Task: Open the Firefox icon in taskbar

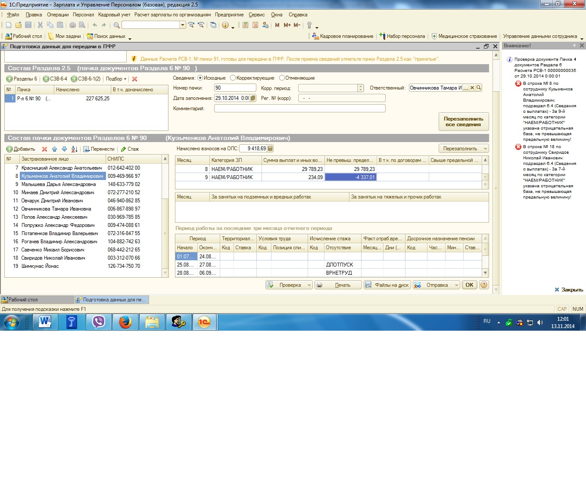Action: (125, 322)
